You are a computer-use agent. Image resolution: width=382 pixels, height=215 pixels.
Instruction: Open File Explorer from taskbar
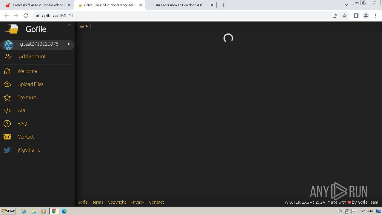pos(34,211)
